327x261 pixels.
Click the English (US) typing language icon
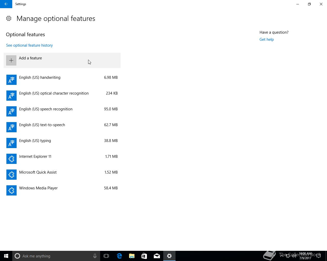pos(11,143)
